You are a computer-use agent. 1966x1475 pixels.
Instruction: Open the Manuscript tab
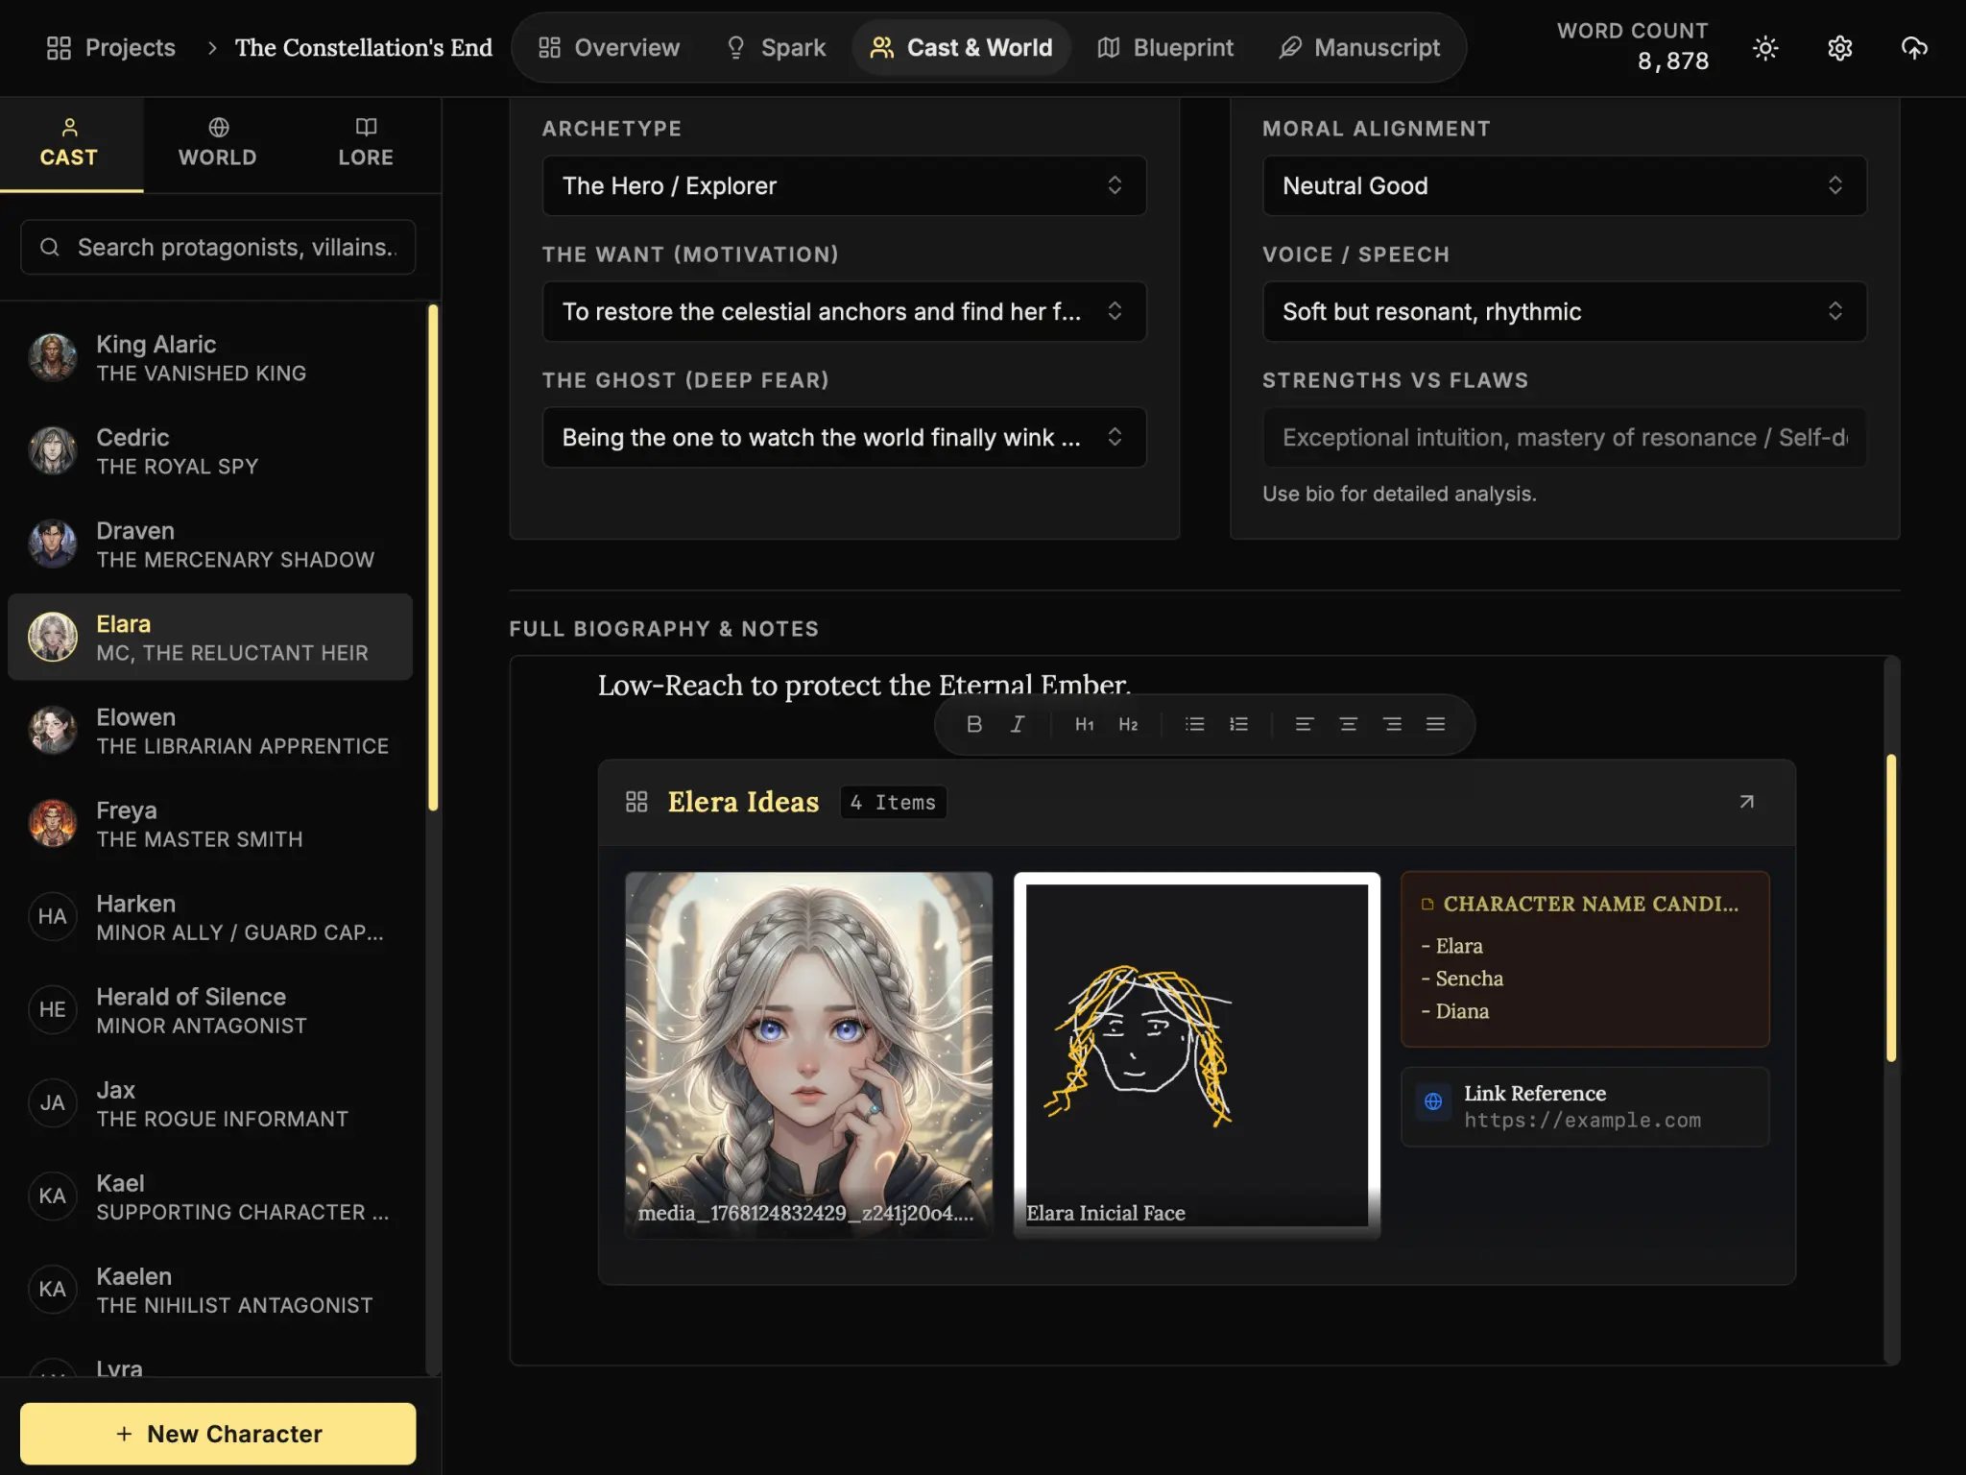[x=1359, y=48]
